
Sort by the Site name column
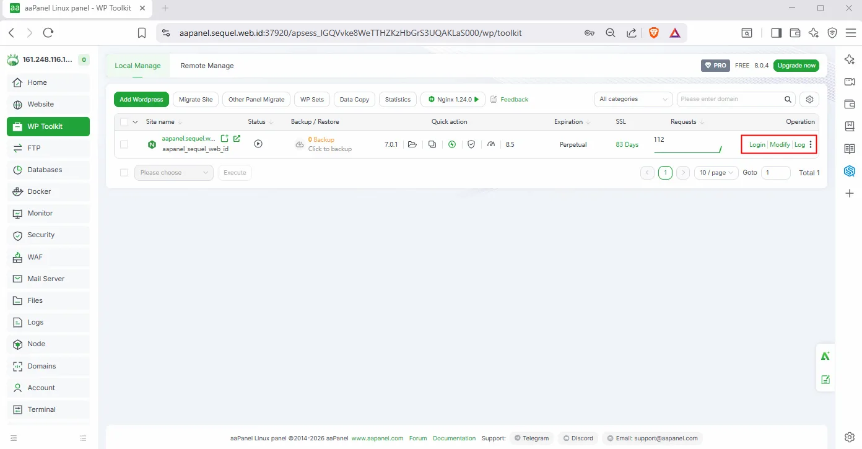pyautogui.click(x=165, y=122)
